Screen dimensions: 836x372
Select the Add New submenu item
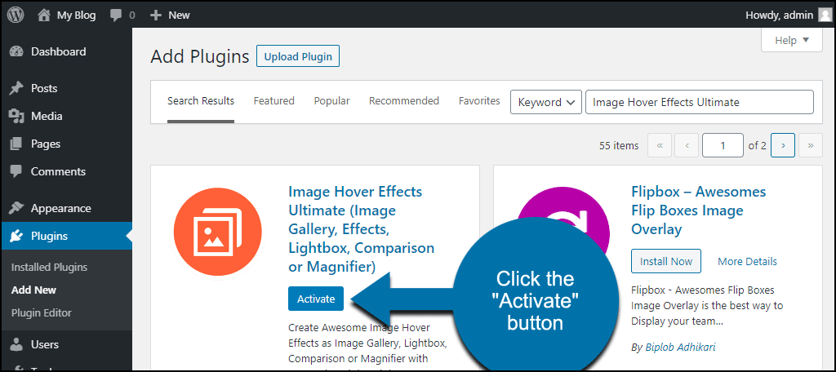tap(33, 290)
